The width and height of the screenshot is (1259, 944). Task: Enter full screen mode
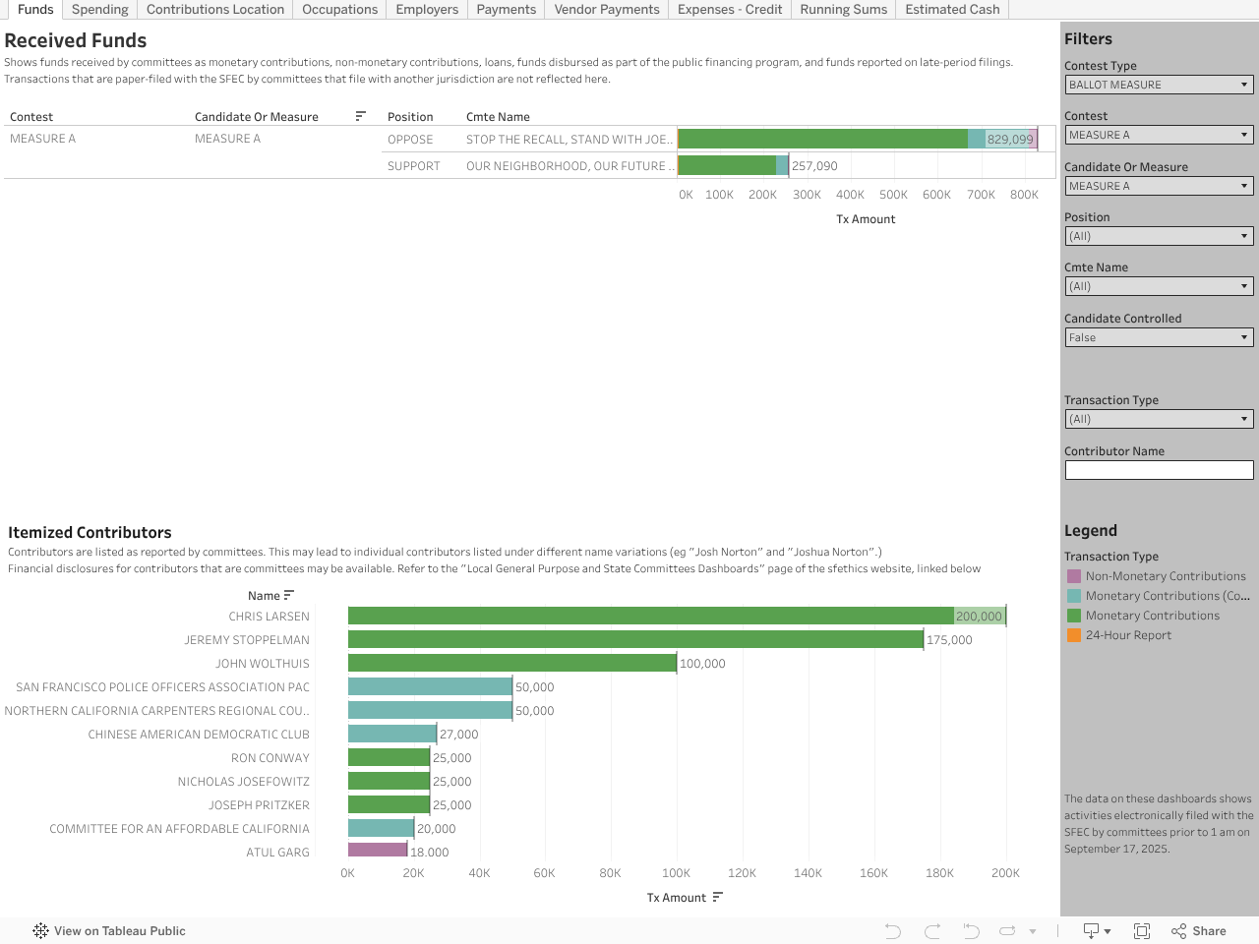1142,931
